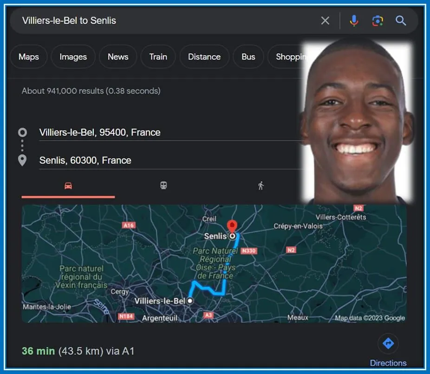
Task: Submit search using the magnifying glass icon
Action: [x=401, y=20]
